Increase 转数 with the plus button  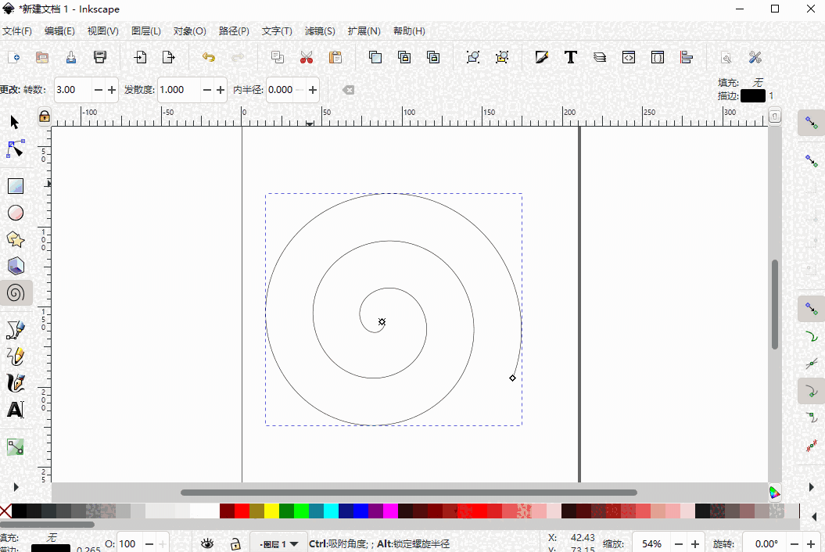click(x=112, y=89)
